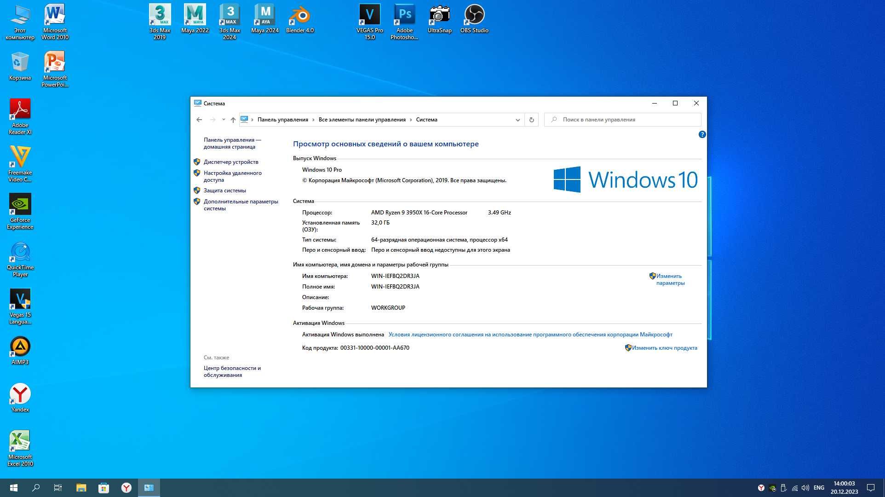Select the Maya 2024 desktop shortcut

click(264, 18)
